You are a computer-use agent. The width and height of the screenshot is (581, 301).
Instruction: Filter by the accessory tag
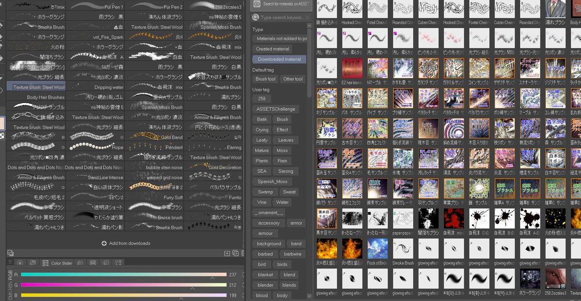269,223
